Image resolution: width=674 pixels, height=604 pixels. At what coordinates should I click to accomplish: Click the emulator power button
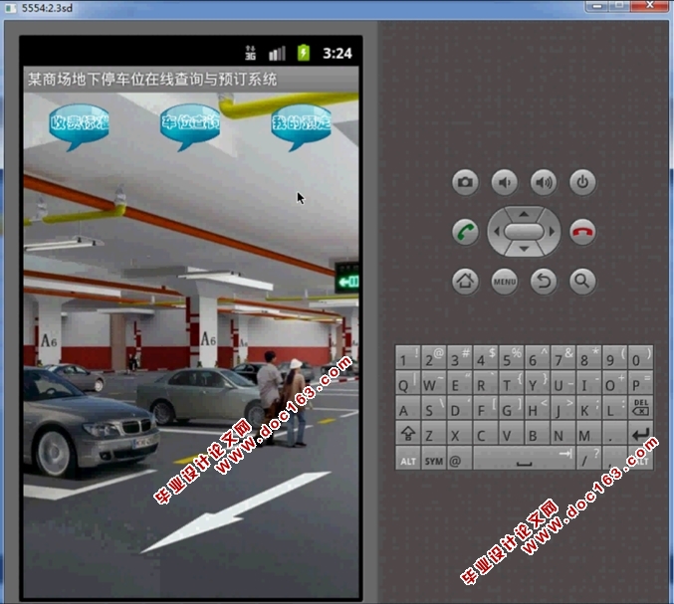[x=582, y=182]
